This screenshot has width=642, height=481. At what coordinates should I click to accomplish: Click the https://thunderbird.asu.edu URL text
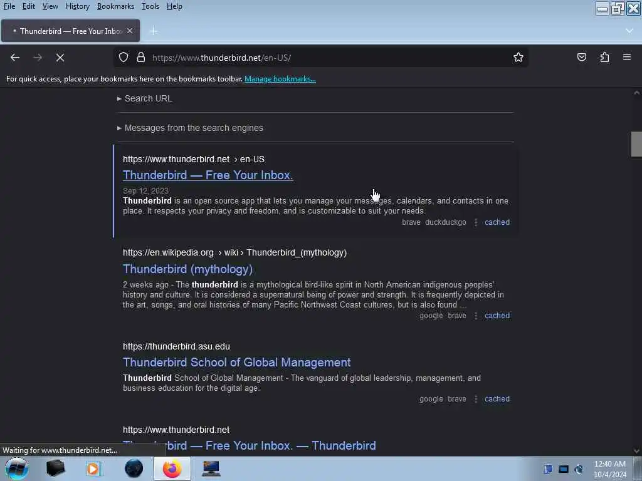click(176, 346)
